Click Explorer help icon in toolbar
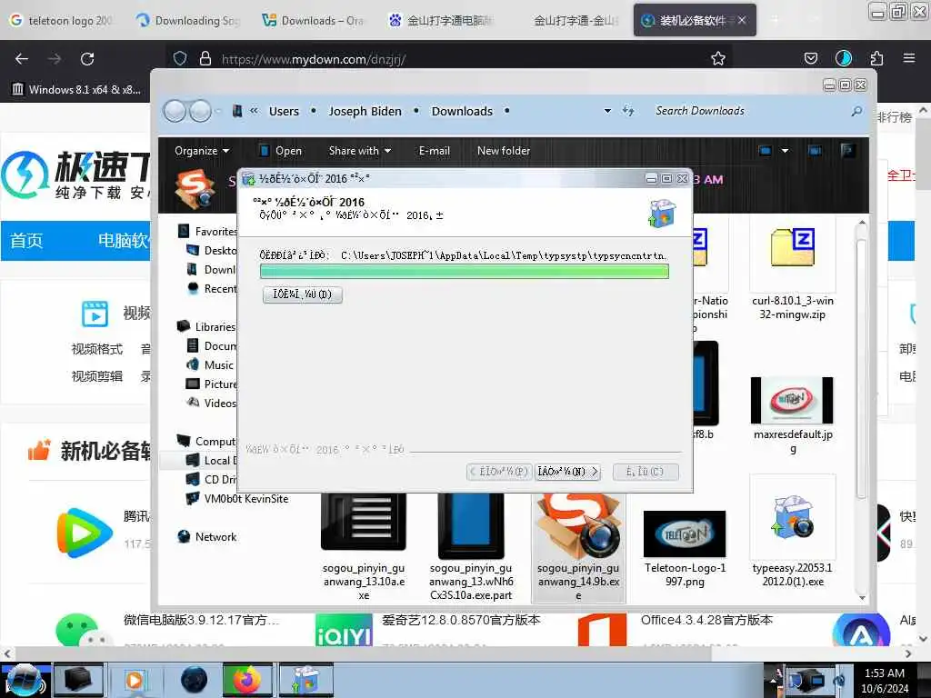 tap(848, 151)
